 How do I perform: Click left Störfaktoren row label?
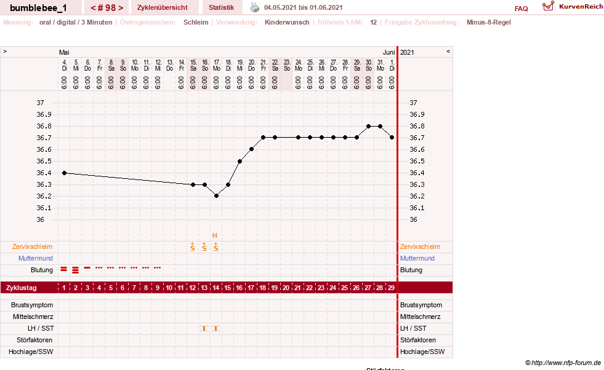34,340
